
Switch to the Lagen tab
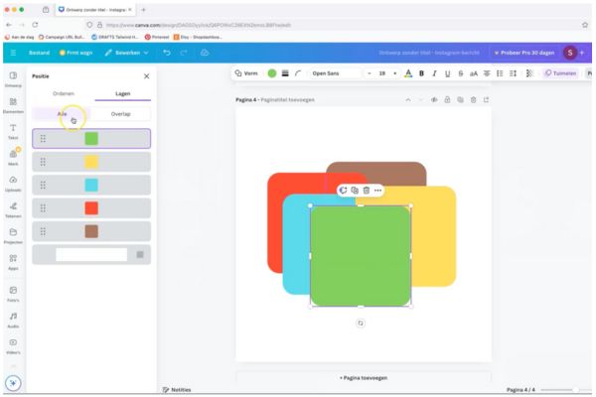click(123, 93)
